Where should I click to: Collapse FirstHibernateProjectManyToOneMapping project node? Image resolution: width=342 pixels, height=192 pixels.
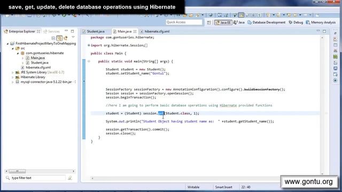(7, 44)
